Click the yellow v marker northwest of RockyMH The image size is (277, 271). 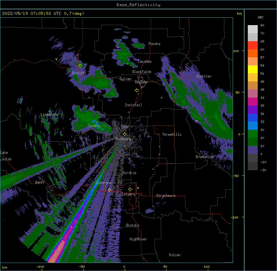(56, 59)
